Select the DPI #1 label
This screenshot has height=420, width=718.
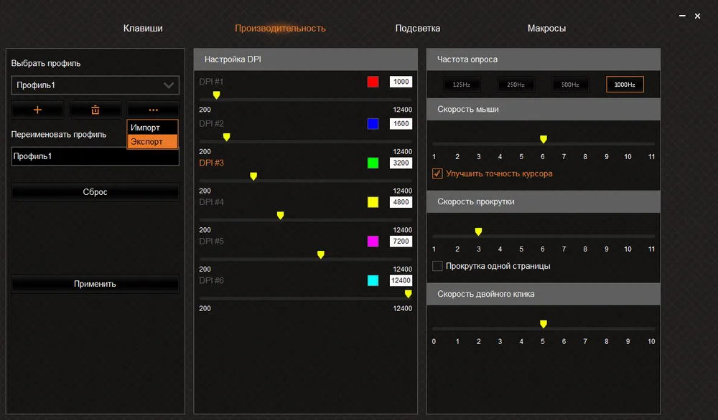211,82
